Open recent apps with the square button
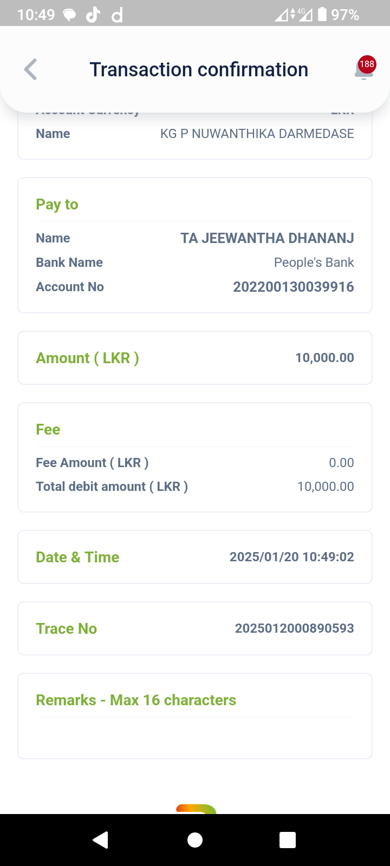390x866 pixels. [x=287, y=839]
